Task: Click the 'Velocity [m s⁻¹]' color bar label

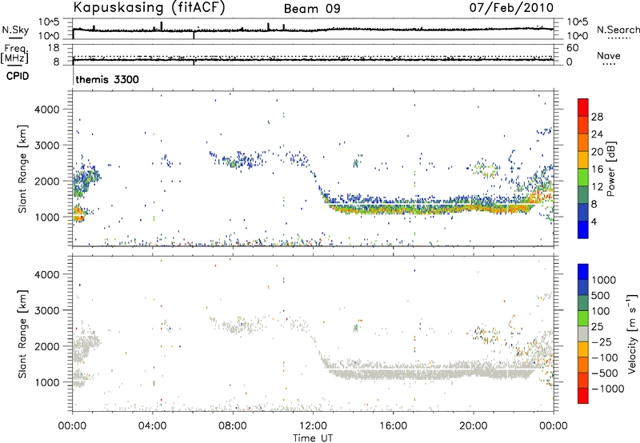Action: click(632, 333)
